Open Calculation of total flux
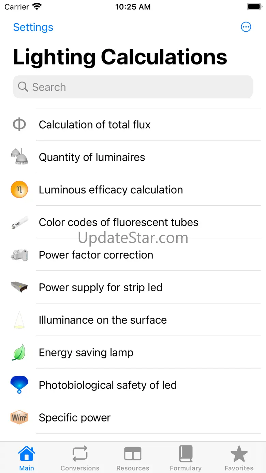The image size is (266, 473). 94,125
